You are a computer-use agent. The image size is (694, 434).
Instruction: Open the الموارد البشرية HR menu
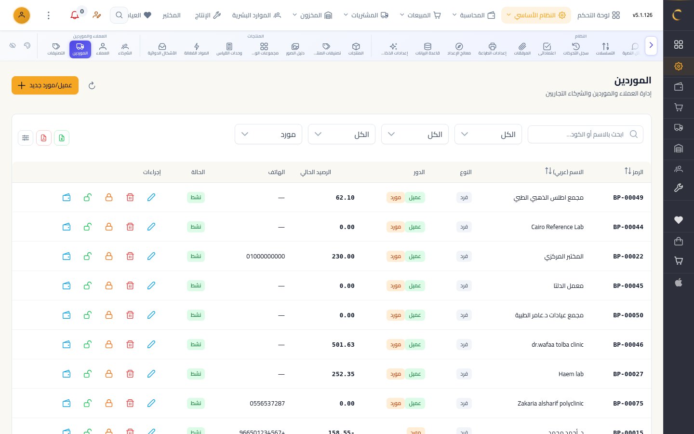pyautogui.click(x=256, y=15)
